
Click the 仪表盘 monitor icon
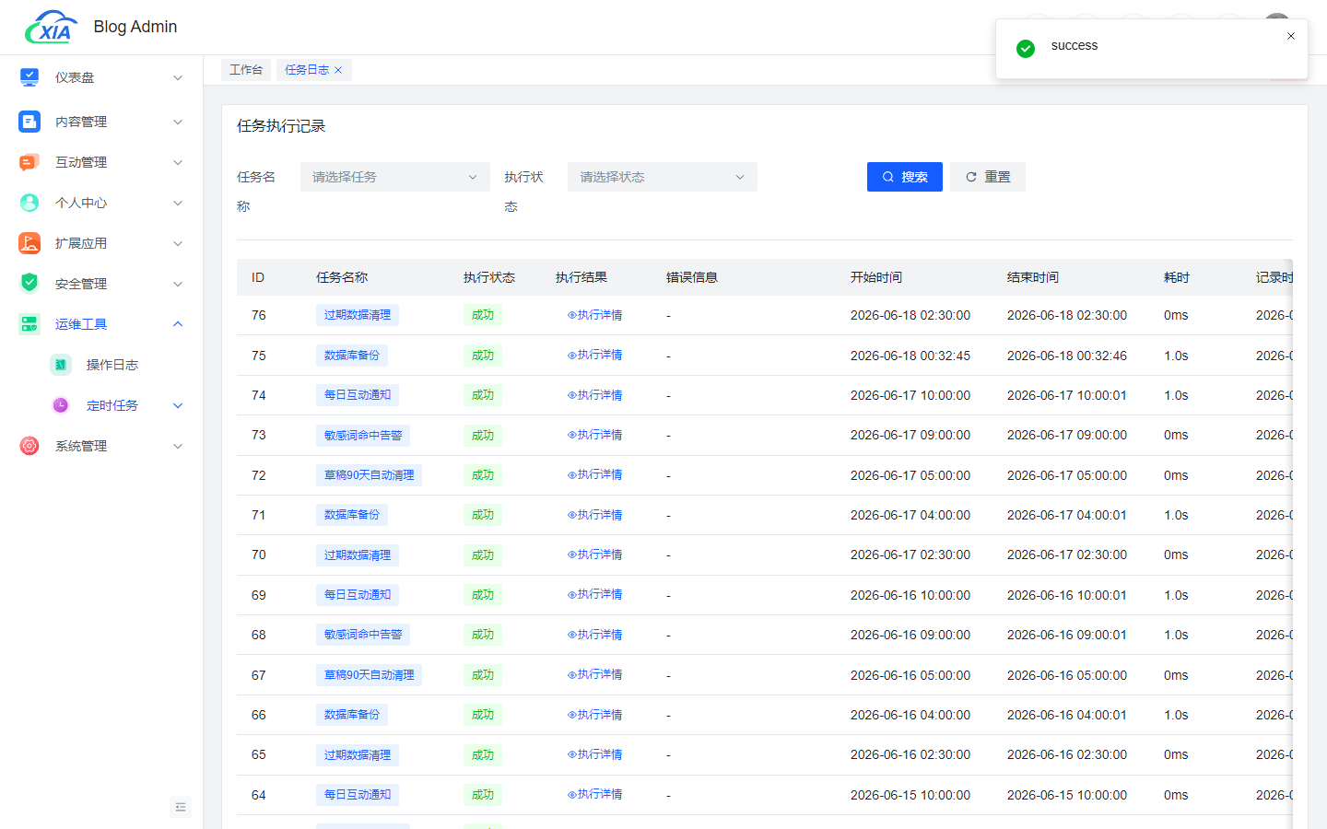[29, 77]
